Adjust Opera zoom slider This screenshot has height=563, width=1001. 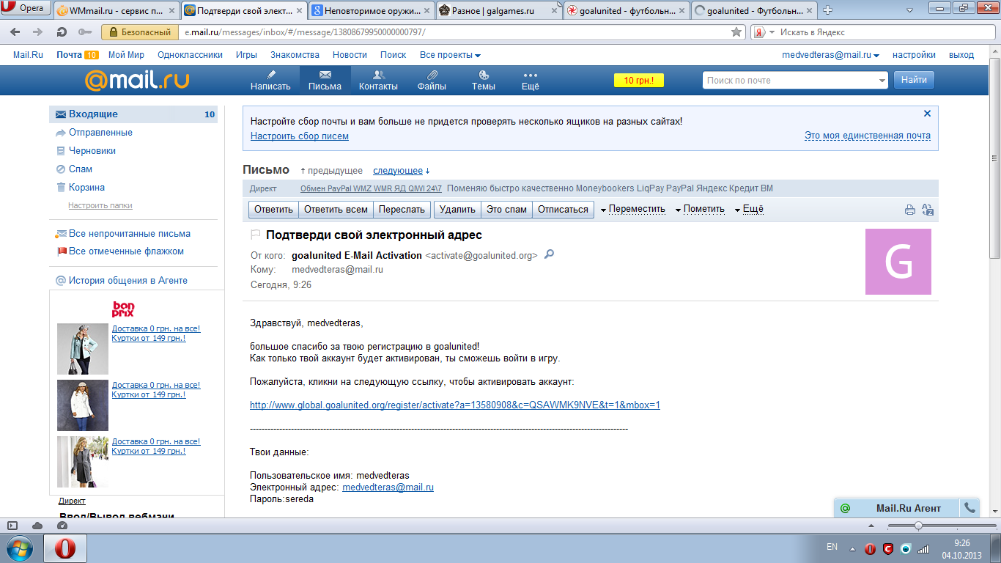(x=918, y=526)
